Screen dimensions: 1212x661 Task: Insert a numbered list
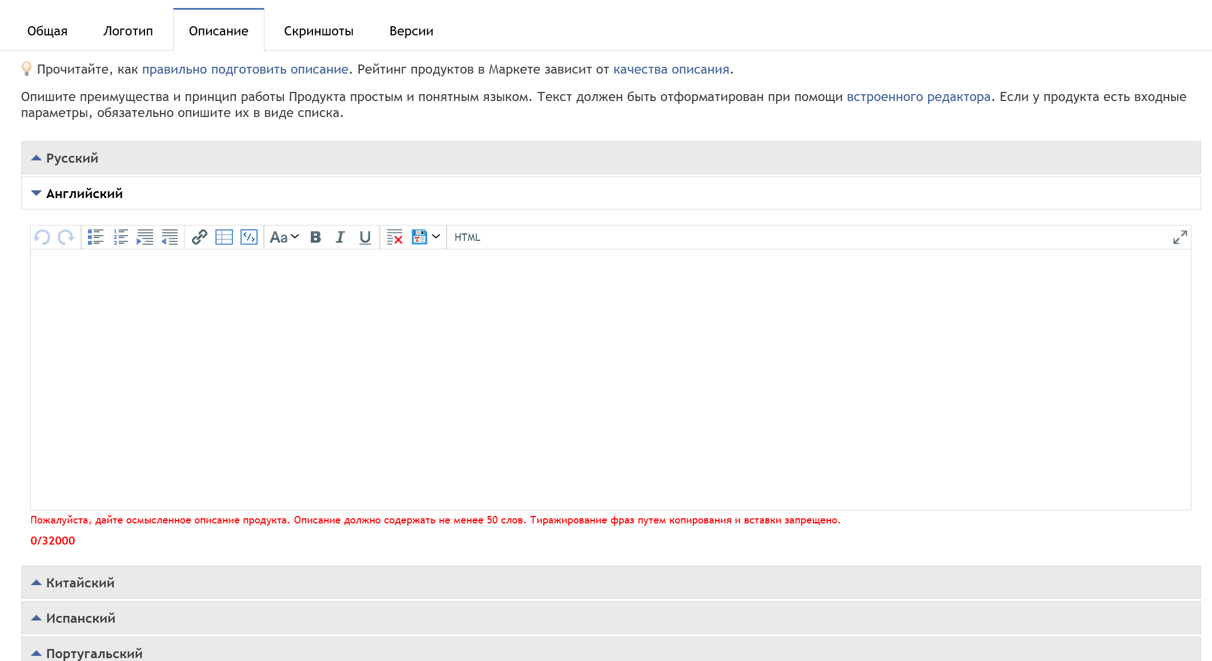(x=121, y=237)
